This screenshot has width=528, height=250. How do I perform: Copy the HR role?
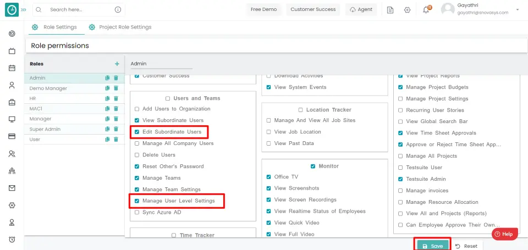(x=108, y=98)
